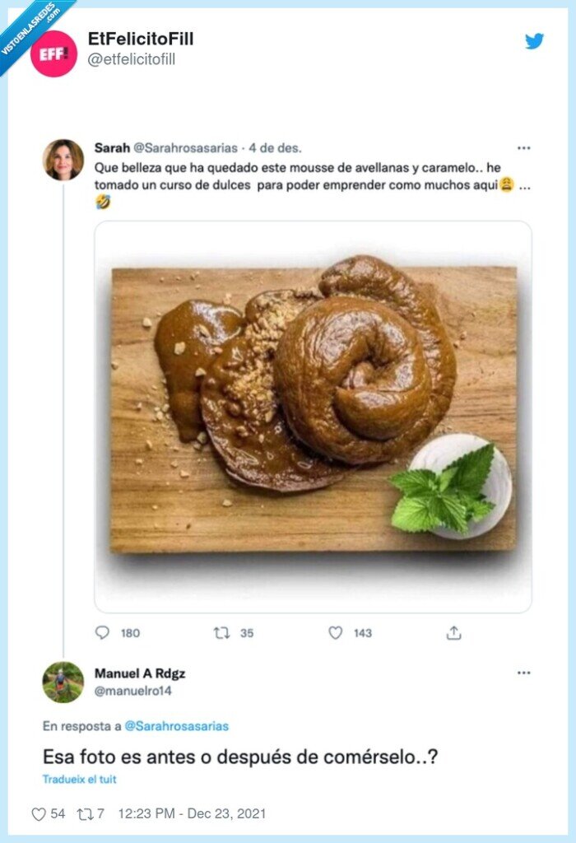Open Sarah's profile picture

[63, 160]
